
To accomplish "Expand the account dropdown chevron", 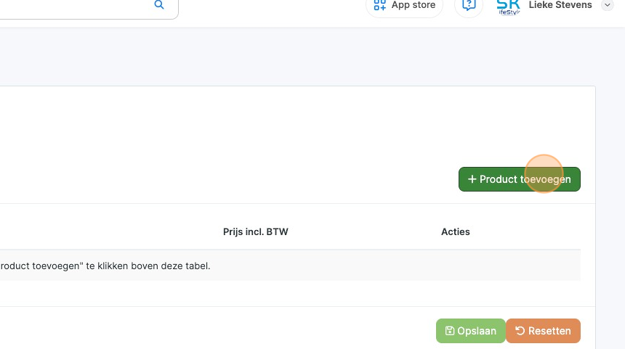I will pyautogui.click(x=608, y=6).
